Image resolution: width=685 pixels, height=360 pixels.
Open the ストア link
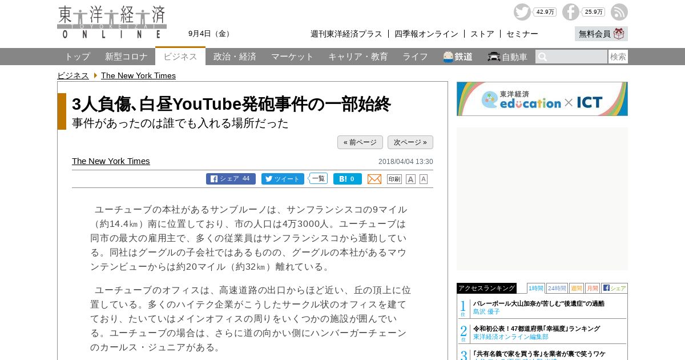pyautogui.click(x=482, y=34)
